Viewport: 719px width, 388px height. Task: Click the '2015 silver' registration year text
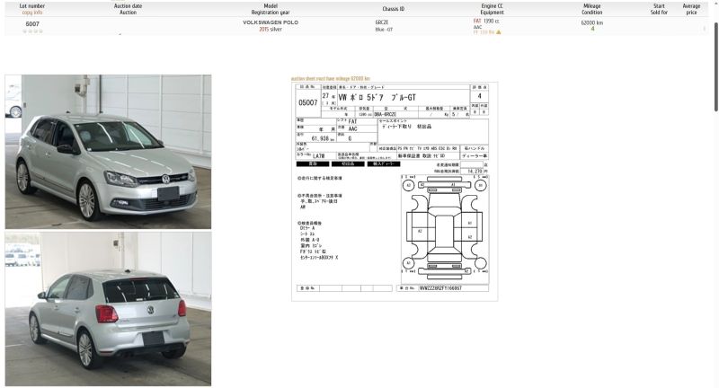click(271, 29)
